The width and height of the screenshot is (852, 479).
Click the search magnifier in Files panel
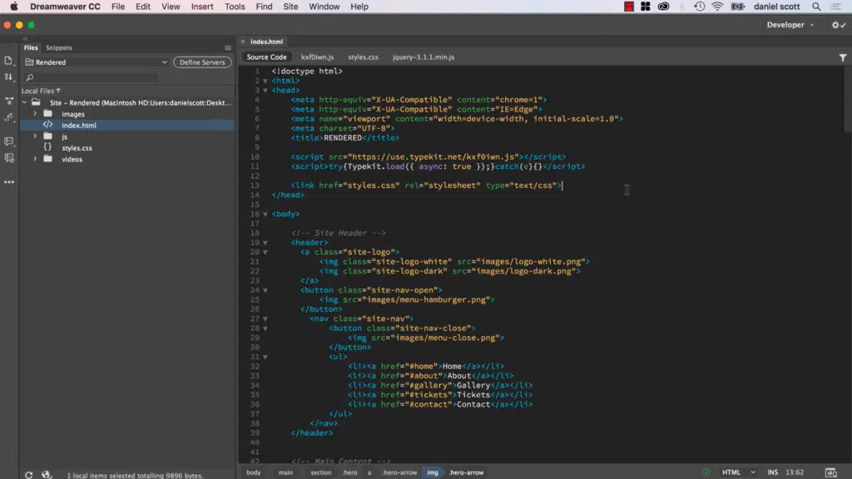click(x=30, y=77)
